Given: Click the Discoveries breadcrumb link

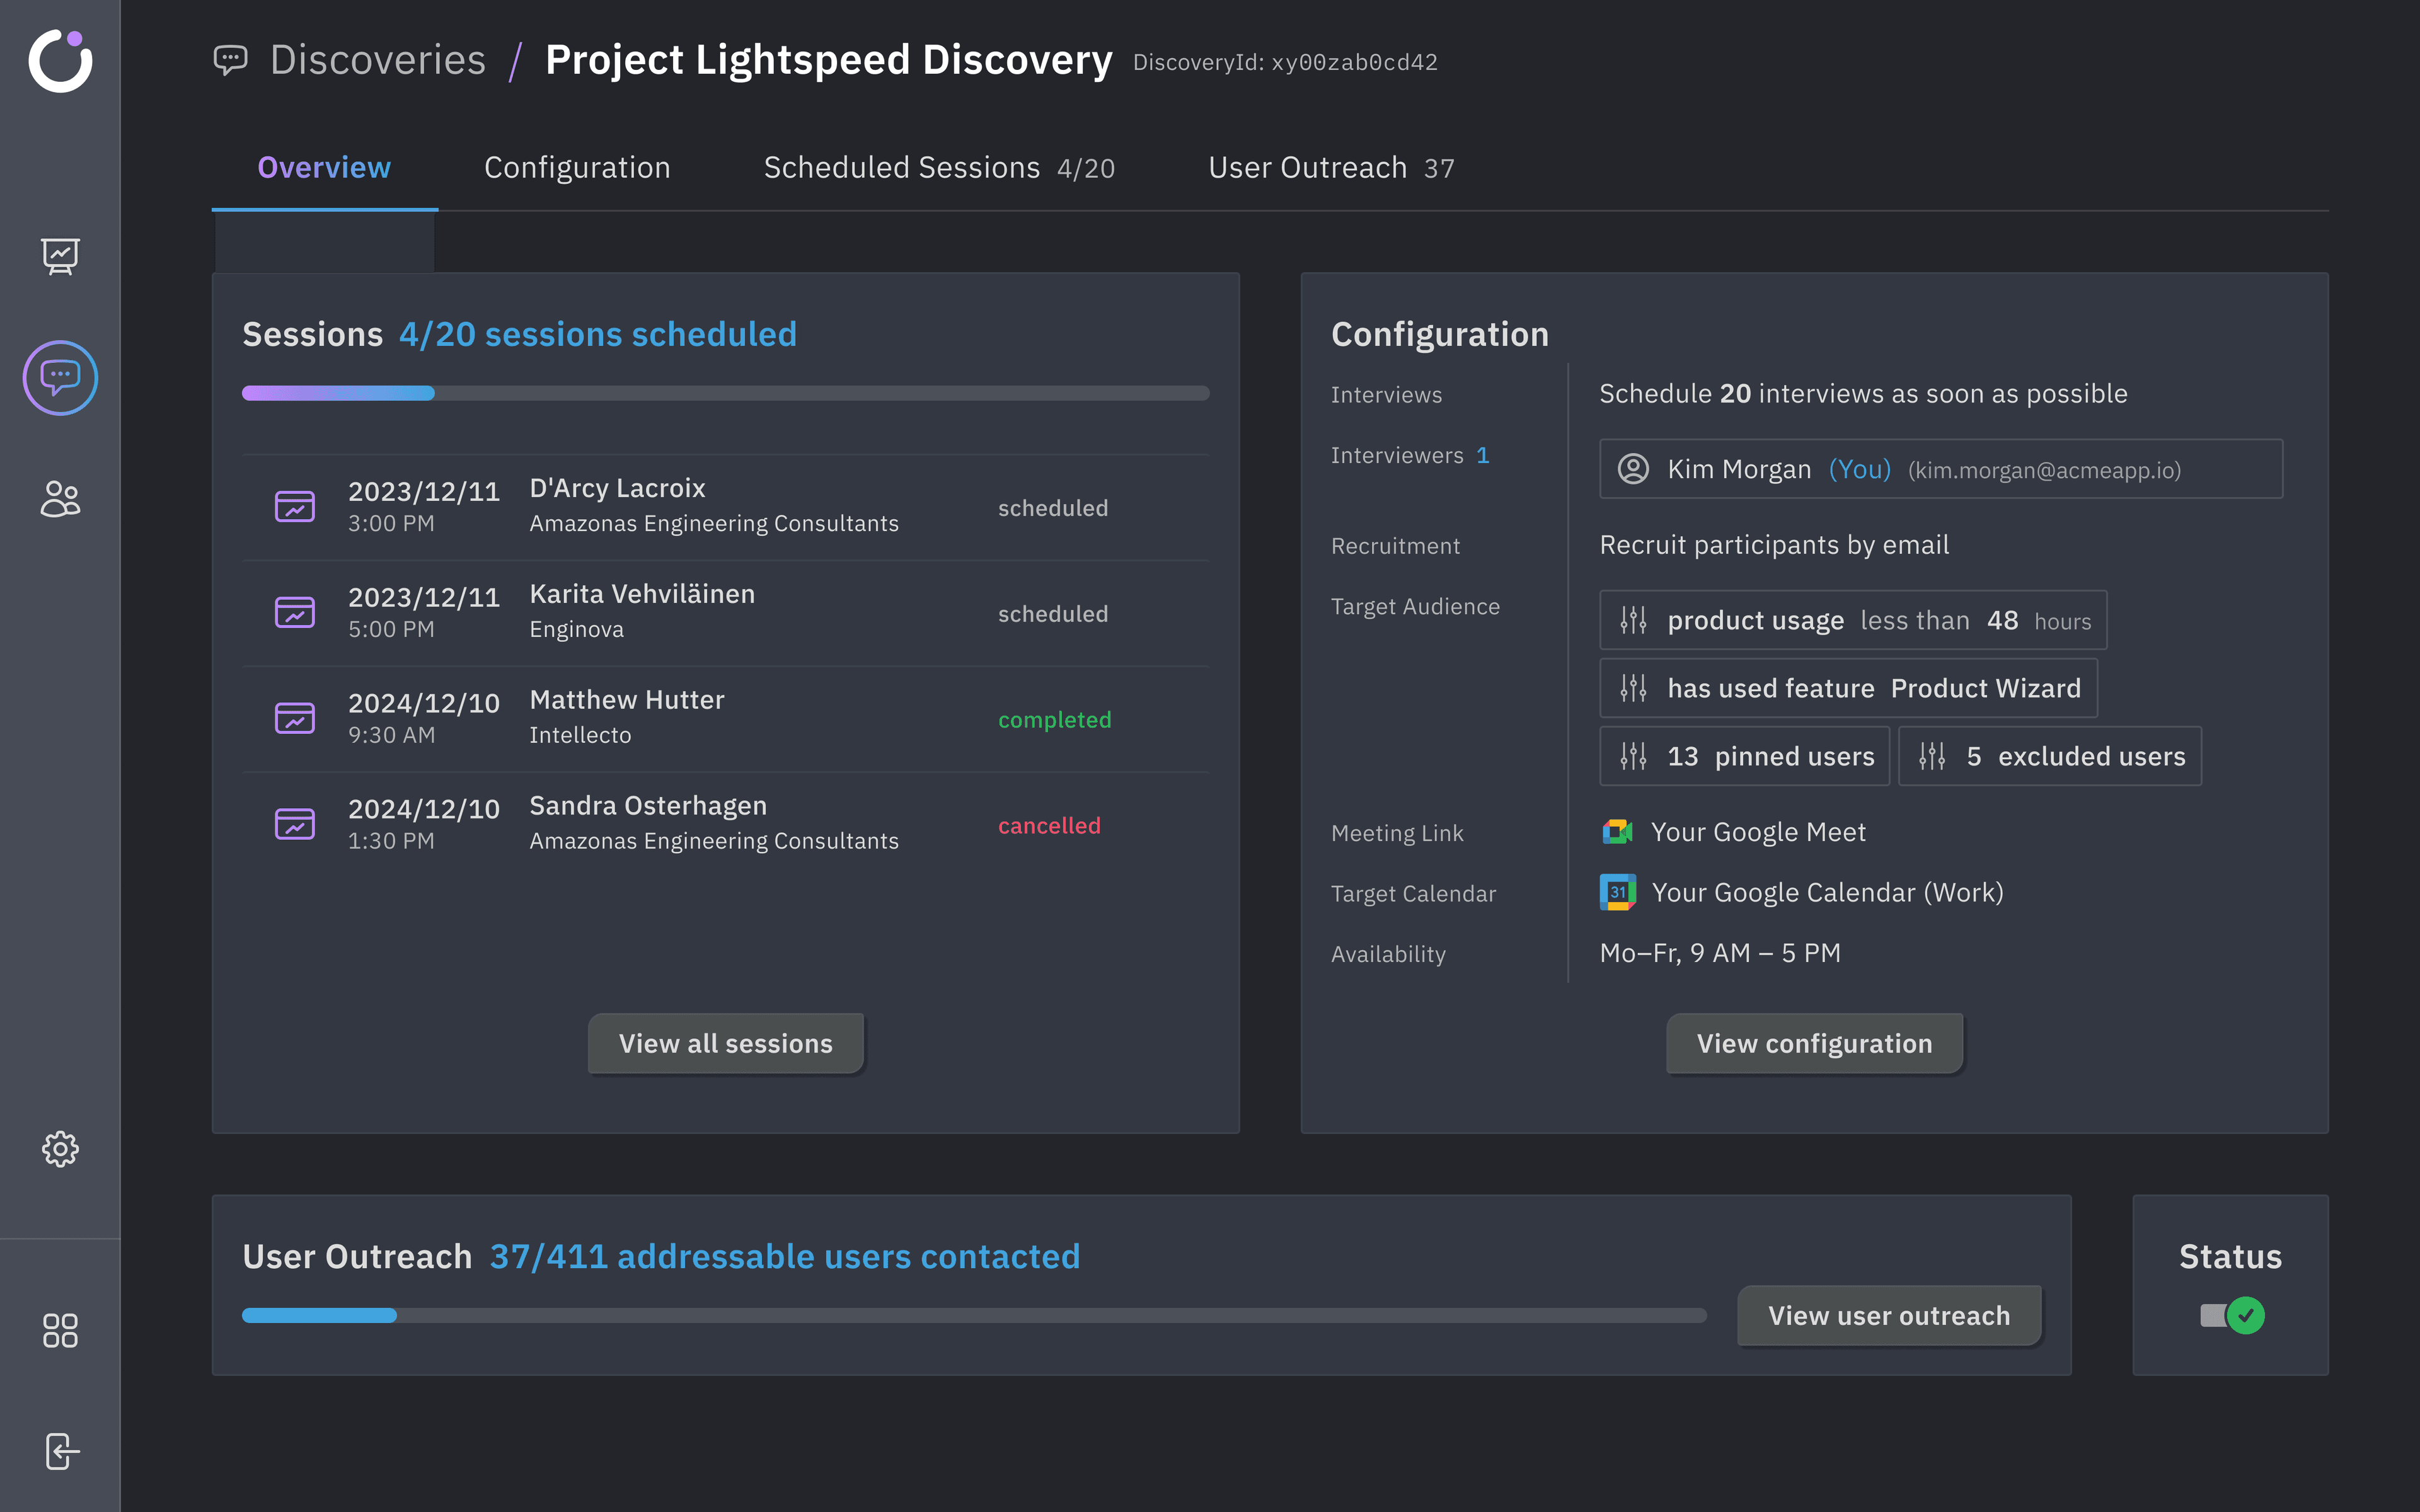Looking at the screenshot, I should click(x=377, y=61).
